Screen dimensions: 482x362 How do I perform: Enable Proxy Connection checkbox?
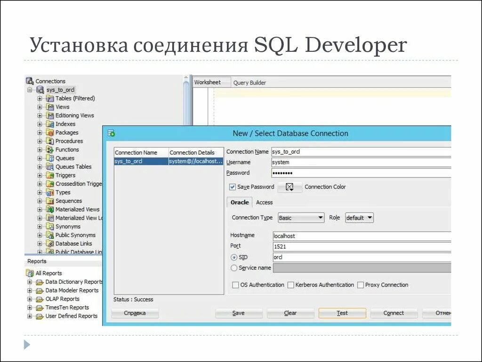point(361,285)
